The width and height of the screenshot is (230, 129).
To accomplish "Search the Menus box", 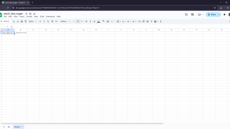I will coord(6,21).
